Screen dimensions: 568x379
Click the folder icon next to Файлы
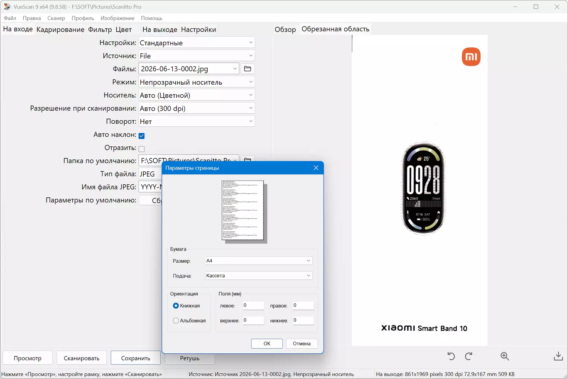(x=248, y=69)
